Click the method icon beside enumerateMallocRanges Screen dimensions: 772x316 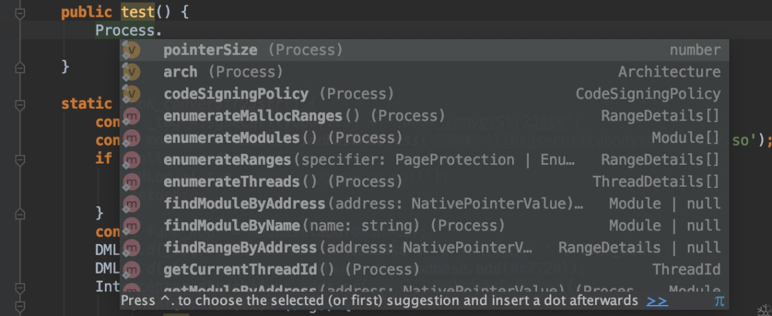click(131, 116)
